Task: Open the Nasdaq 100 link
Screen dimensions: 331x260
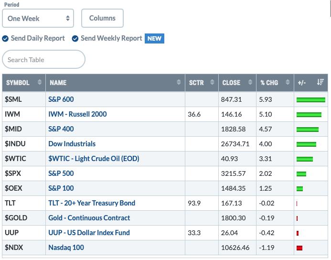Action: (x=66, y=247)
